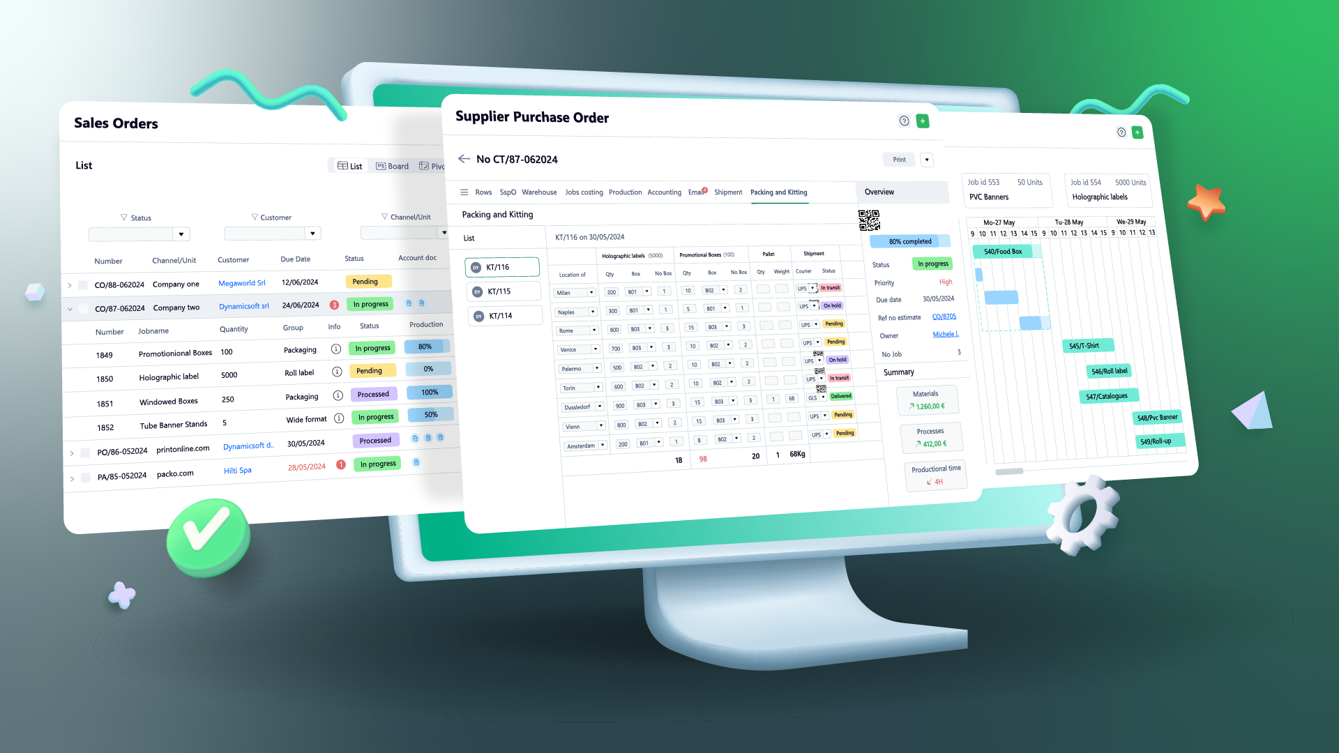
Task: Open Status filter dropdown in Sales Orders
Action: pos(180,236)
